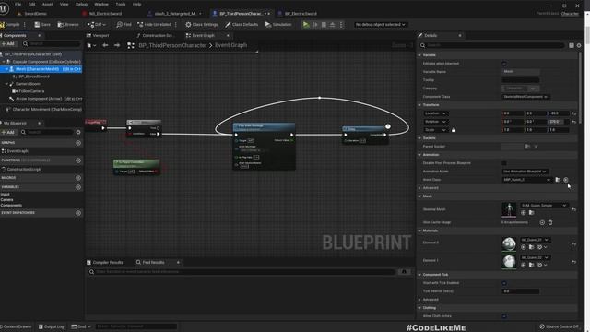Navigate back in graph history

point(105,45)
